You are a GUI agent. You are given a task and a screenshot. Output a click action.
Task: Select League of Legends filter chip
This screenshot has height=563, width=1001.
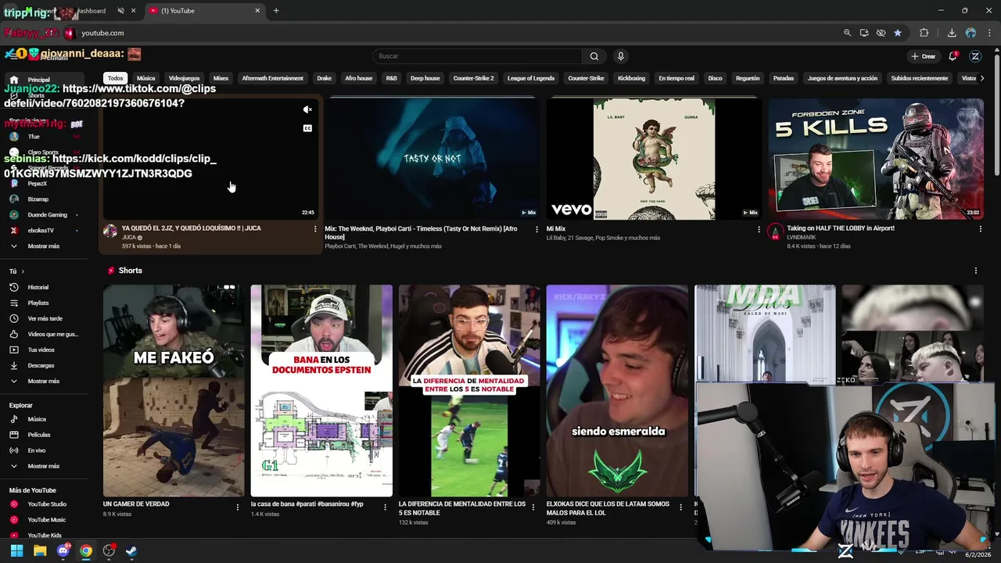tap(531, 78)
